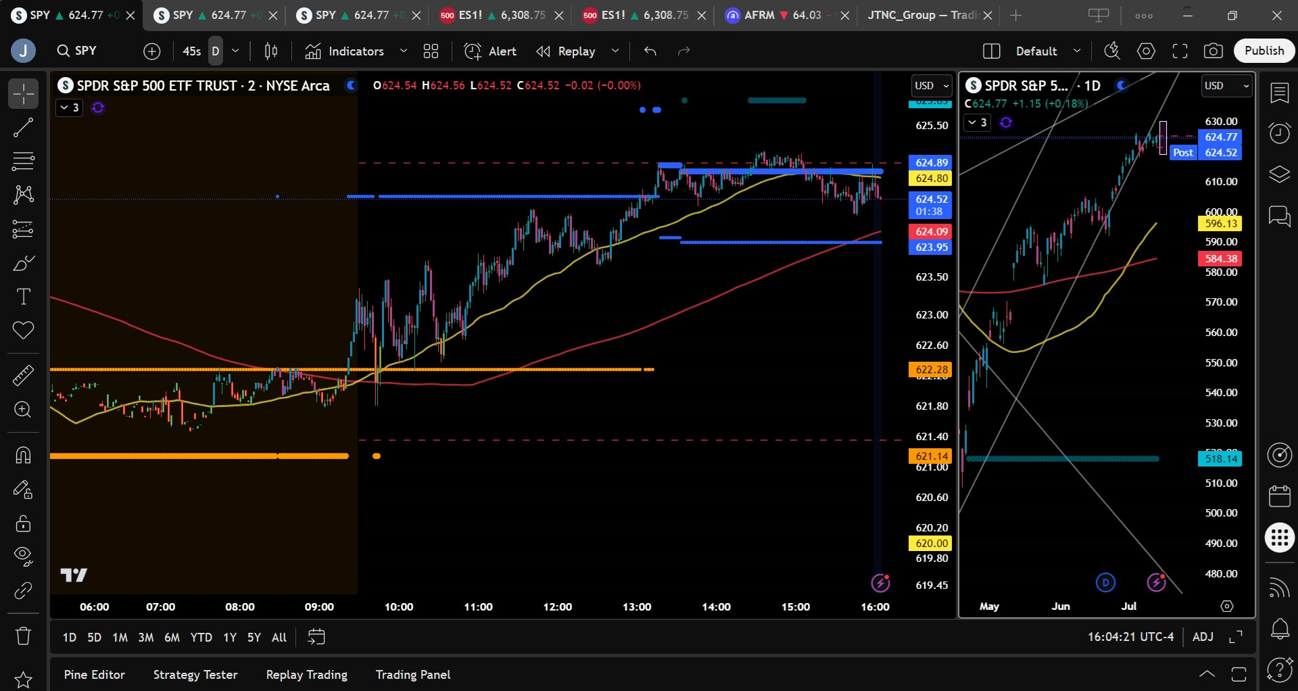This screenshot has width=1298, height=691.
Task: Remove drawings with trash icon
Action: click(23, 636)
